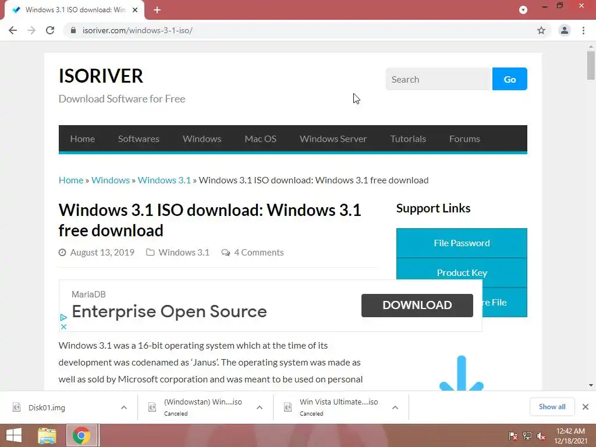
Task: Open a new tab with the plus icon
Action: (157, 10)
